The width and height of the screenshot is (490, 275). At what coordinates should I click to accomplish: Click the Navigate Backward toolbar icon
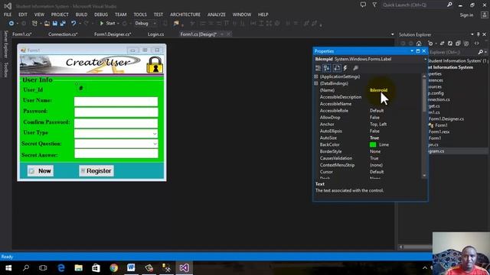point(11,24)
